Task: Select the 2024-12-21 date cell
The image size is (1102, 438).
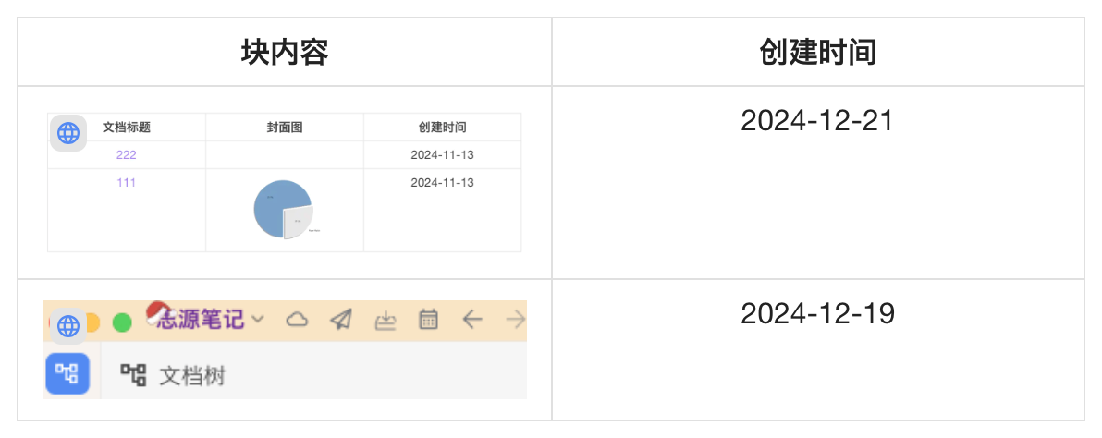Action: tap(817, 121)
